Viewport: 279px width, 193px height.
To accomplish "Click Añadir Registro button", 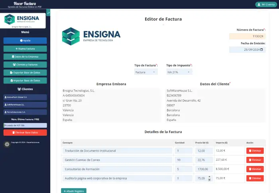I will [74, 191].
